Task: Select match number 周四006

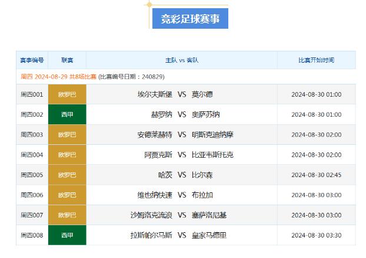Action: (x=32, y=195)
